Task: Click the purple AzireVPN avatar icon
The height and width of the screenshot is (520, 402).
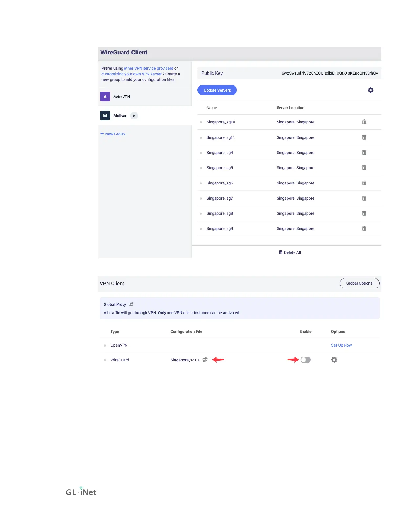Action: pyautogui.click(x=105, y=97)
